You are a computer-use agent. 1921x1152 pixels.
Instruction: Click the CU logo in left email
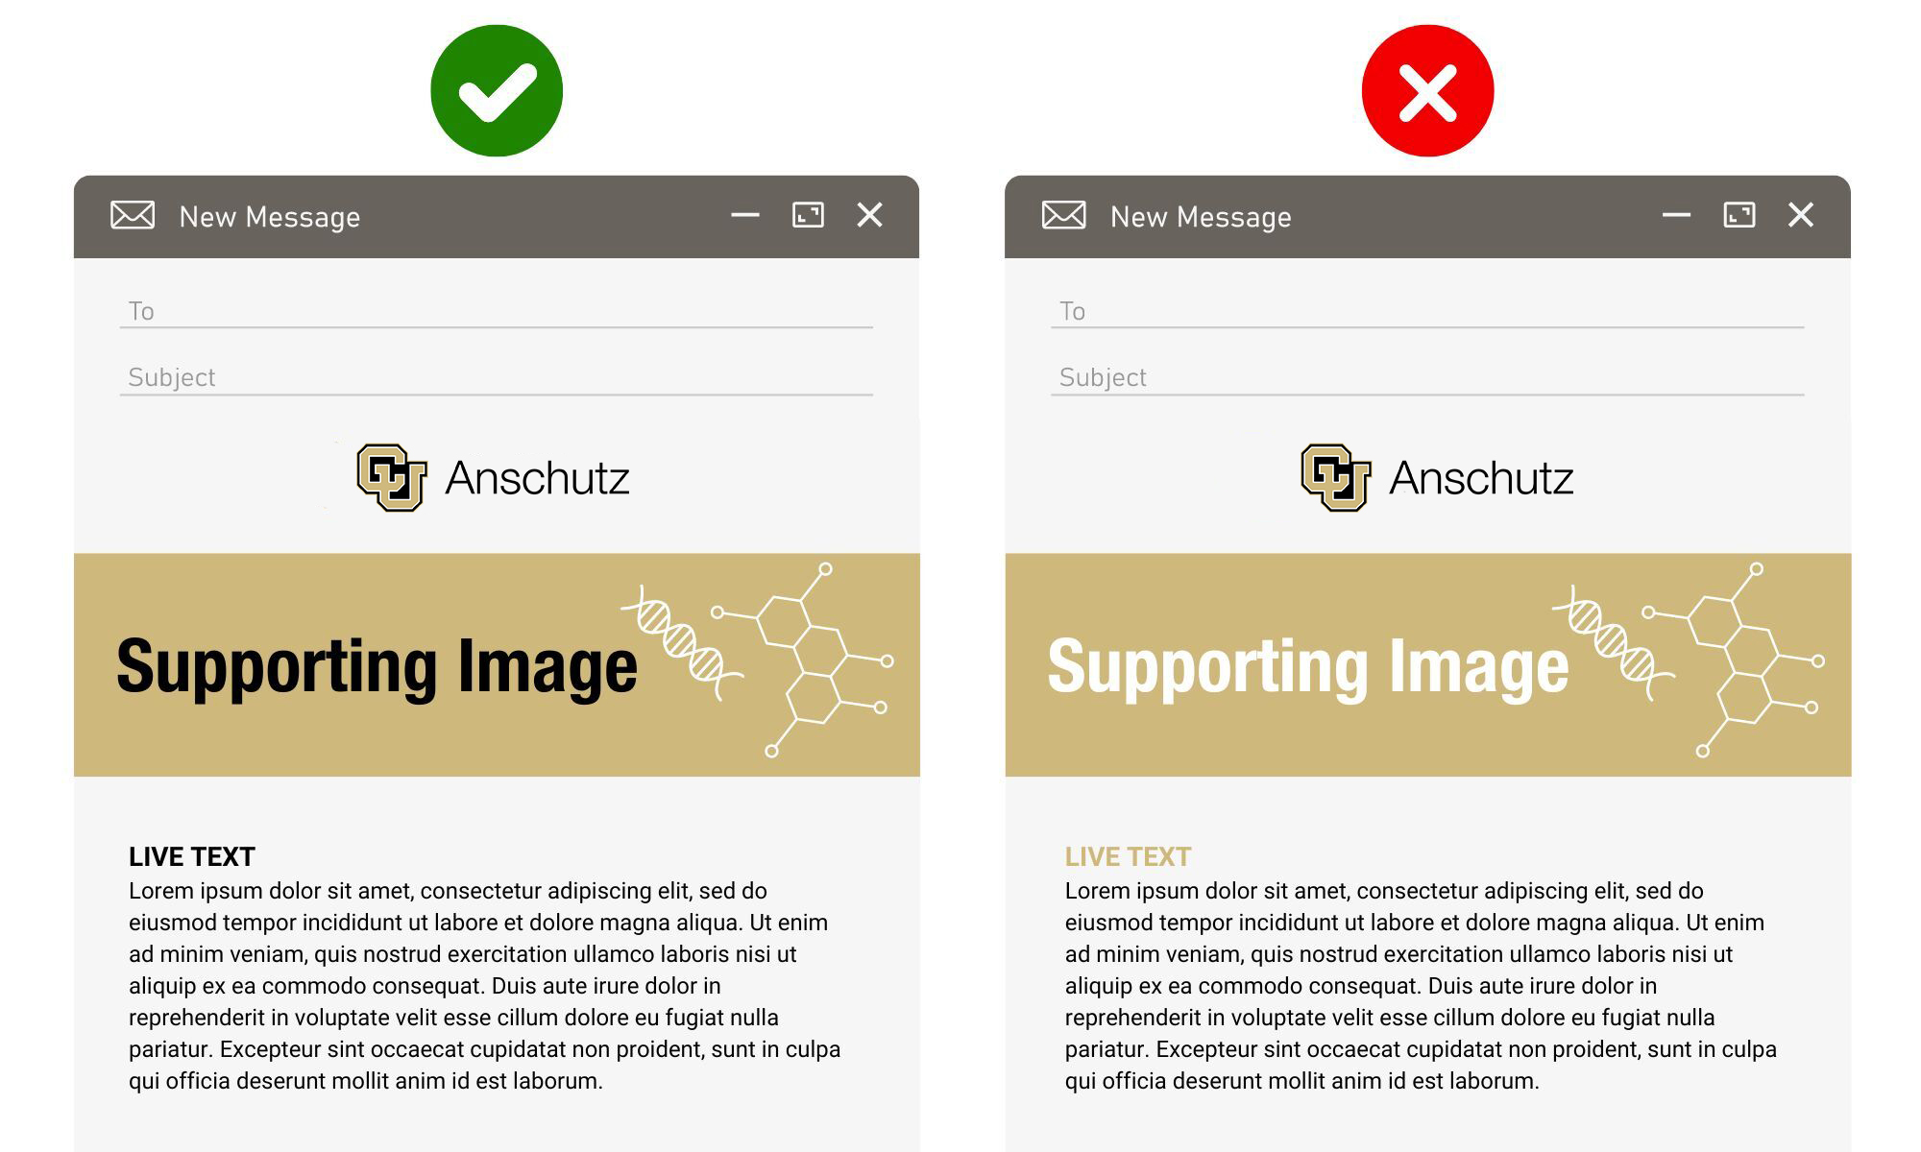click(x=392, y=477)
